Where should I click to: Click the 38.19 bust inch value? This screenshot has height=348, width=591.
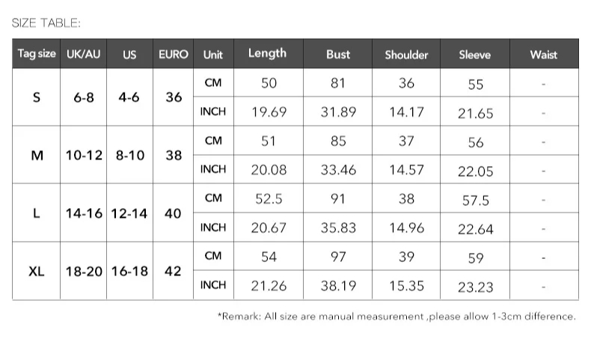[x=338, y=286]
